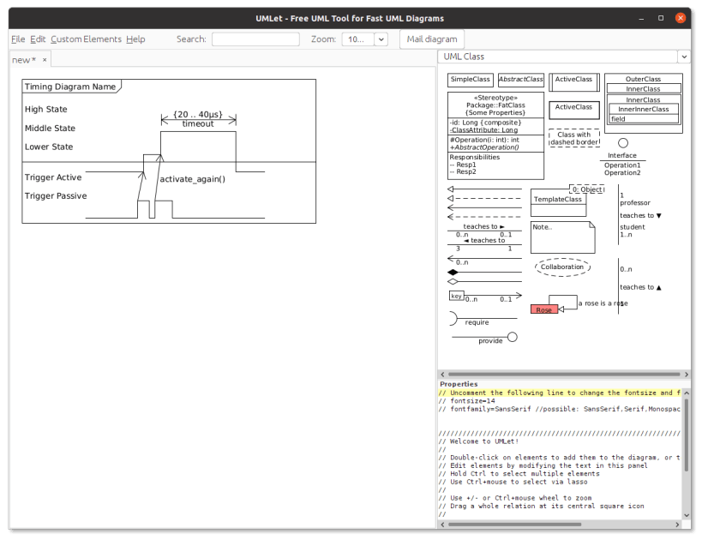702x540 pixels.
Task: Click the Properties scroll down arrow
Action: (x=687, y=515)
